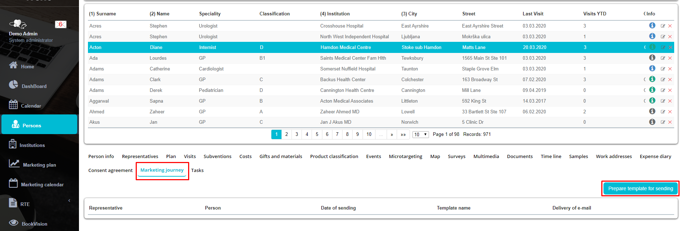Viewport: 681px width, 231px height.
Task: Click the edit icon for Adams Catherine row
Action: click(x=663, y=69)
